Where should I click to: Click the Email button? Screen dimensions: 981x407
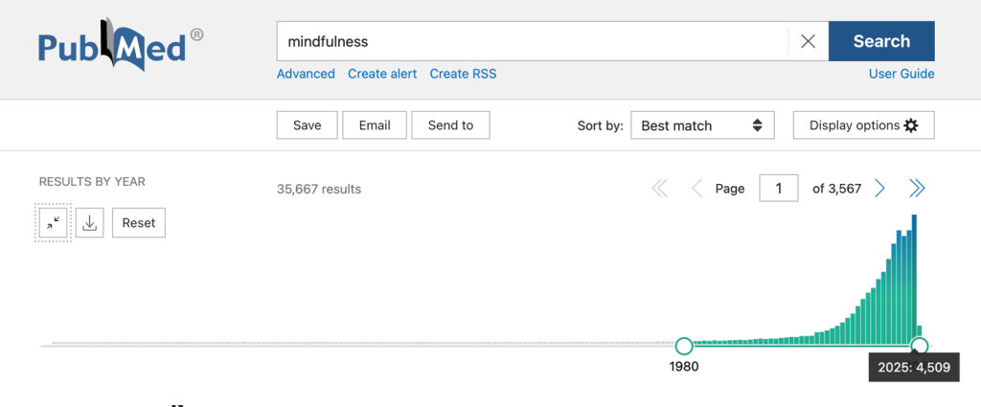(375, 125)
